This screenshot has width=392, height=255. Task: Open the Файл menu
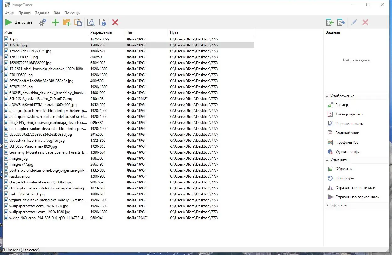point(9,13)
